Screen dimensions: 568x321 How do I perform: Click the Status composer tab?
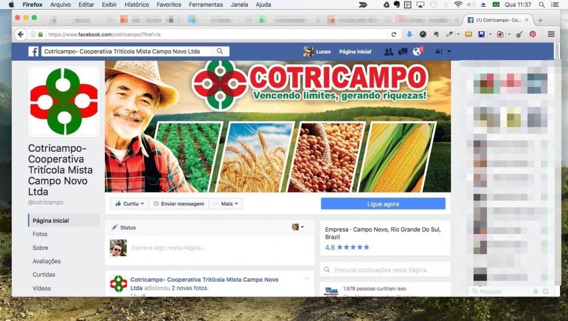tap(123, 227)
